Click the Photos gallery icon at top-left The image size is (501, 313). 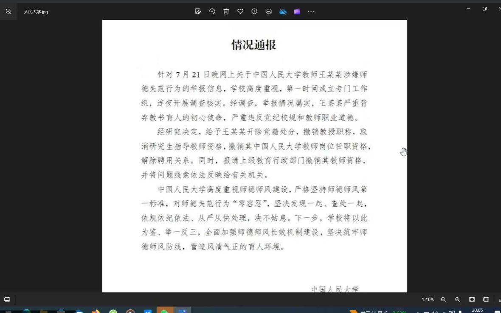pyautogui.click(x=8, y=11)
